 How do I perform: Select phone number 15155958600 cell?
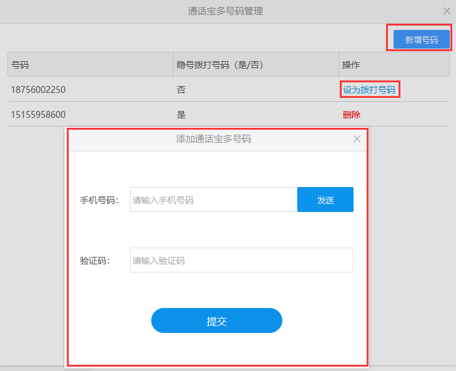[38, 115]
